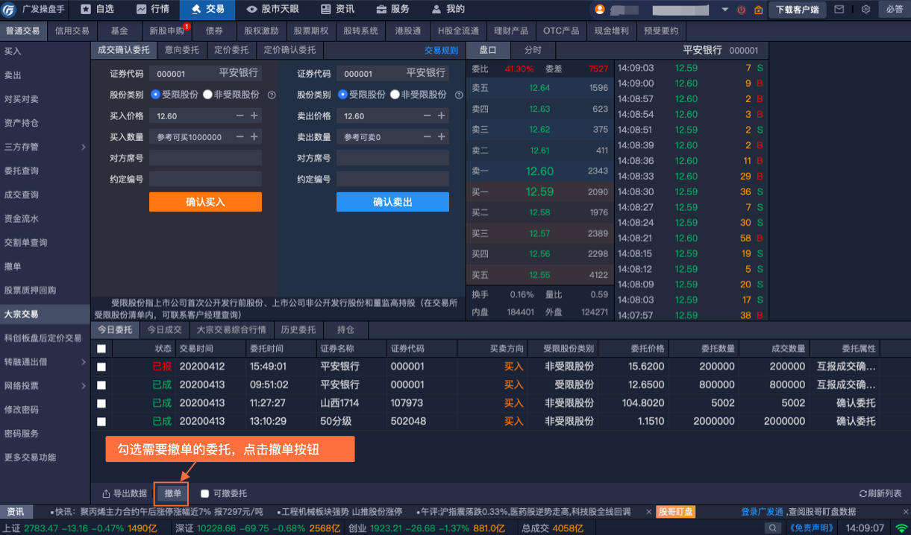Screen dimensions: 911x535
Task: Increase 卖出价格 with plus icon
Action: (442, 115)
